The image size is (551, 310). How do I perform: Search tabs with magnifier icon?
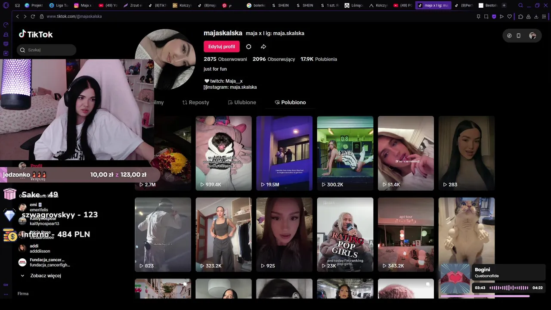pos(520,6)
